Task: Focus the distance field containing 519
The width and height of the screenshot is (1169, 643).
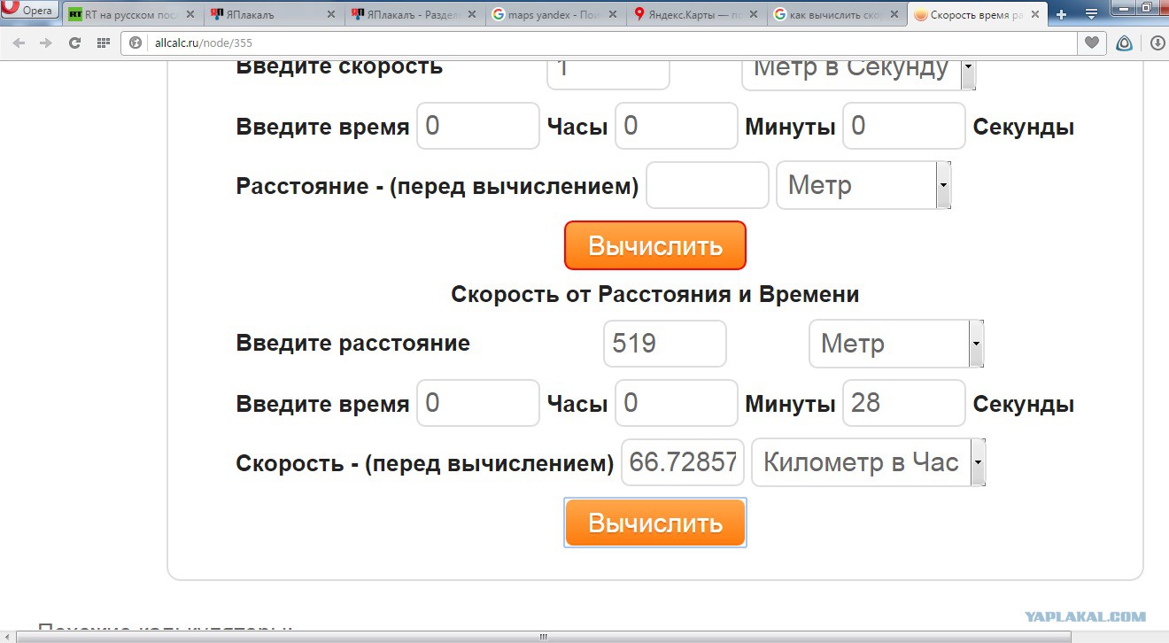Action: click(x=664, y=344)
